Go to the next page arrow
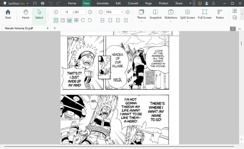244x149 pixels. (x=90, y=12)
